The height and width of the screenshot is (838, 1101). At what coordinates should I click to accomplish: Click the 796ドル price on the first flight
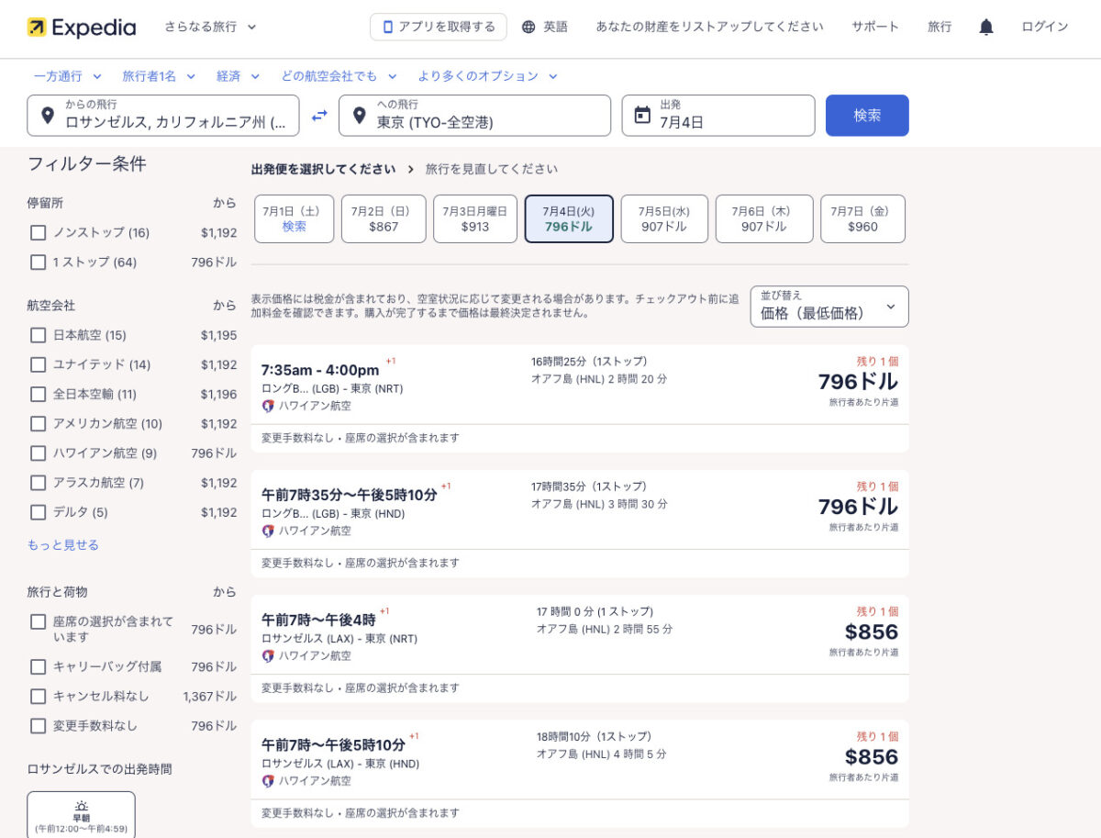coord(857,382)
